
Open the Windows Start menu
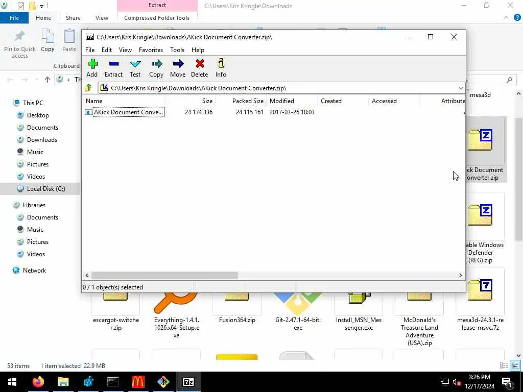(12, 382)
